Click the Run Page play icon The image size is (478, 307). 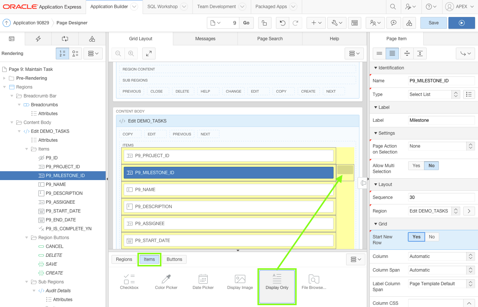(x=461, y=23)
